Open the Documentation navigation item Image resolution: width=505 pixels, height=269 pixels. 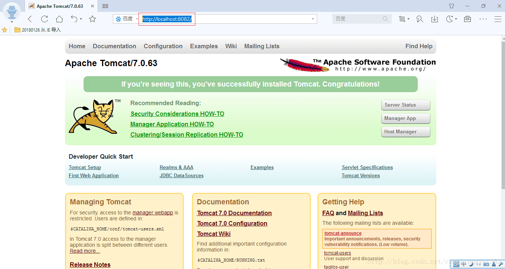[114, 46]
